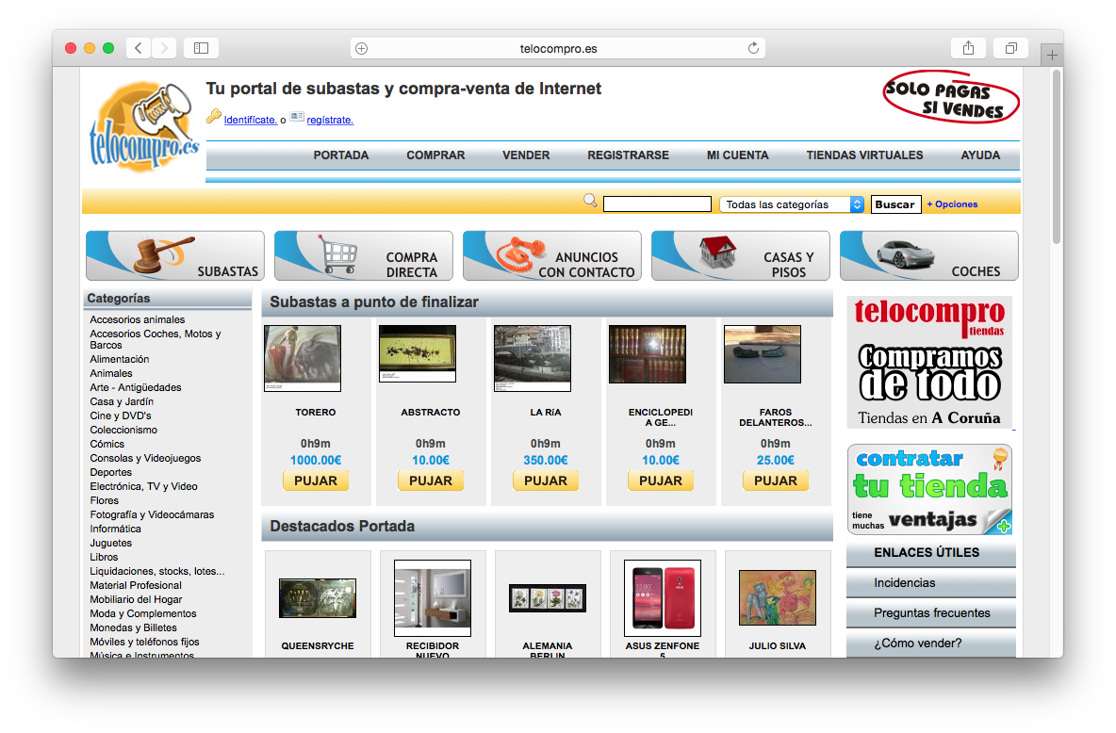Click the regístrate link
This screenshot has width=1116, height=733.
coord(330,120)
